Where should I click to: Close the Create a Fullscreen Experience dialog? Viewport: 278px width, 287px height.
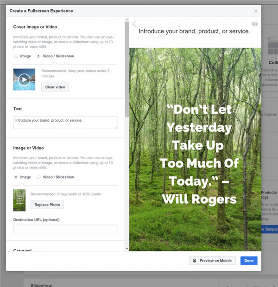[256, 11]
